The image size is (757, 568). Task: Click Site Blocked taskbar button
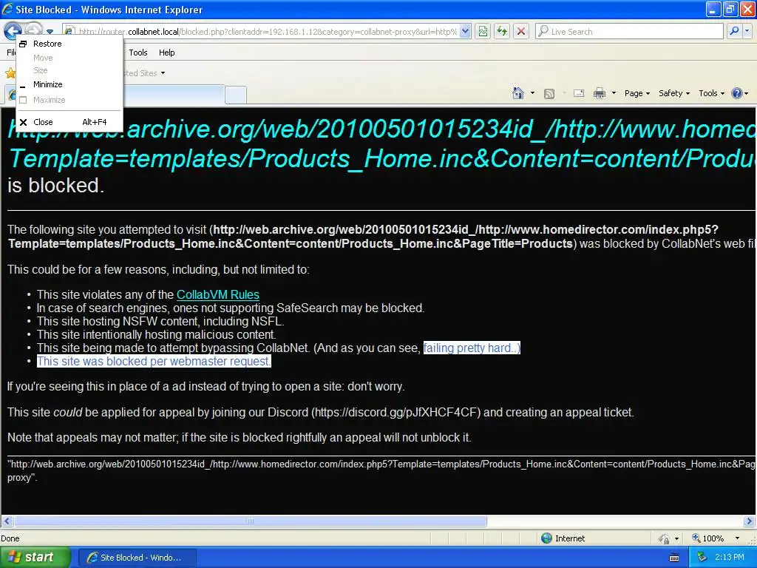(x=138, y=558)
